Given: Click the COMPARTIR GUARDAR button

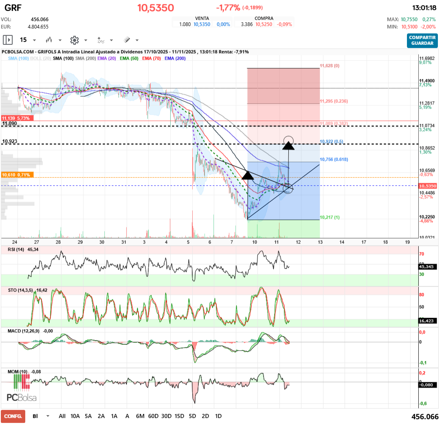Looking at the screenshot, I should 422,42.
